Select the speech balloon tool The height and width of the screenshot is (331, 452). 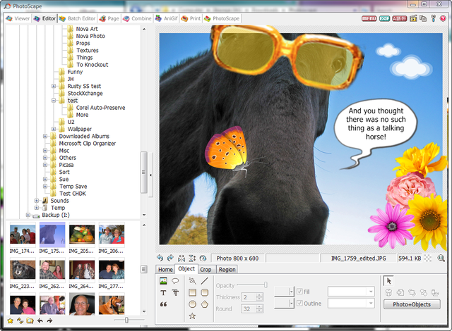(x=175, y=281)
